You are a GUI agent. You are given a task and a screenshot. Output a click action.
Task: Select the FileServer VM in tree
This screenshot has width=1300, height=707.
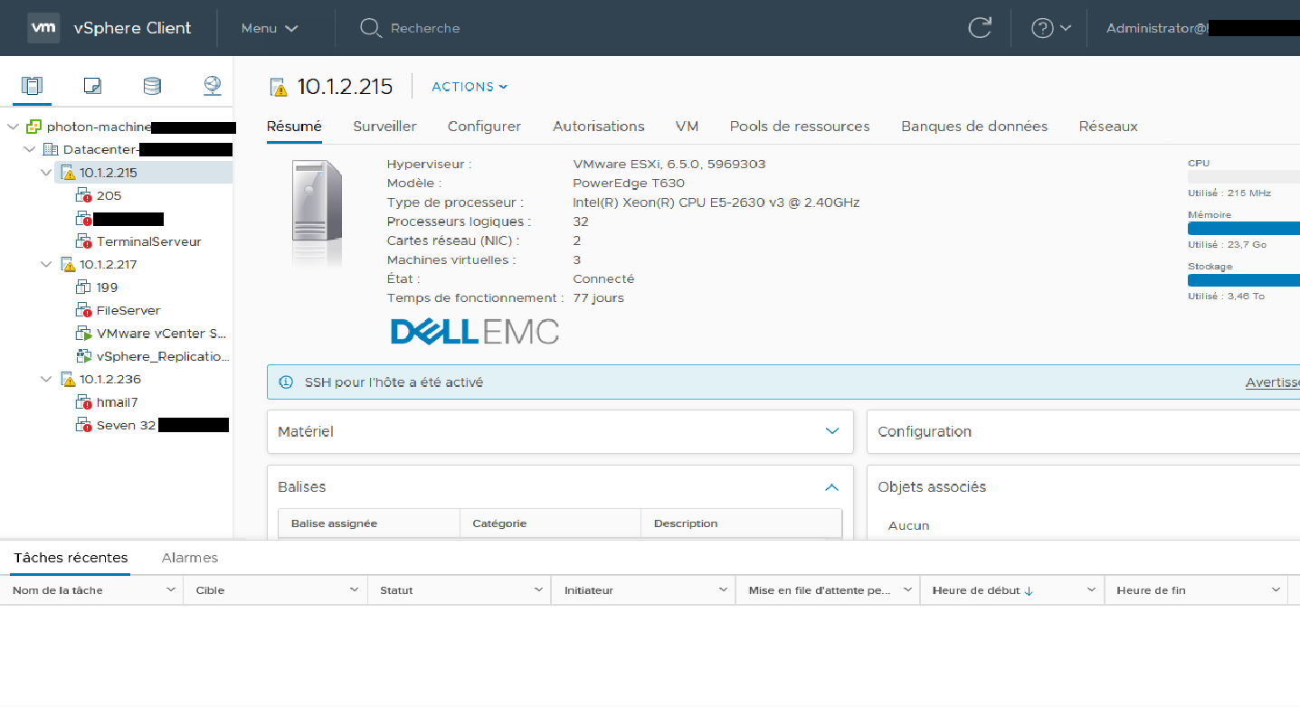(x=128, y=310)
